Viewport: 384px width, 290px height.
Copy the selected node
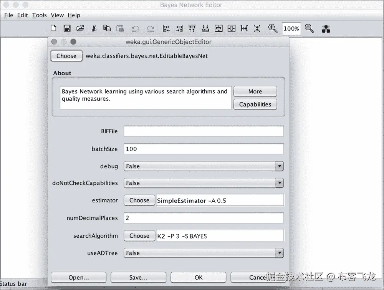click(107, 28)
